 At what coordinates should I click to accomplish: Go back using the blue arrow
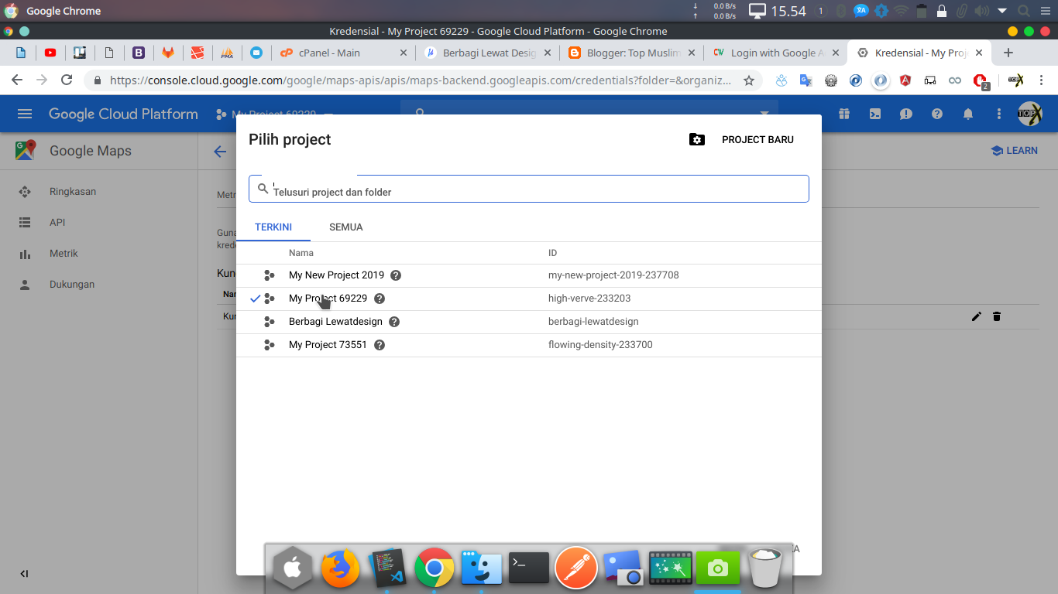click(x=220, y=152)
